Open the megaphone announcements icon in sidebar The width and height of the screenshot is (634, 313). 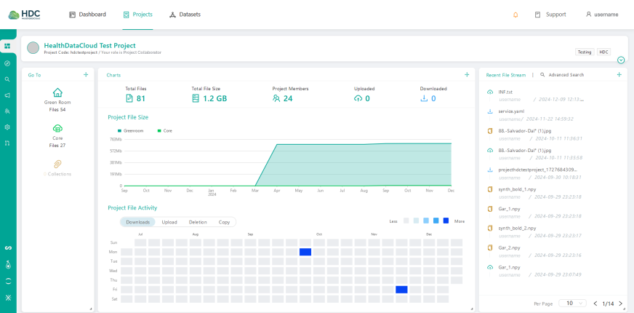click(7, 95)
